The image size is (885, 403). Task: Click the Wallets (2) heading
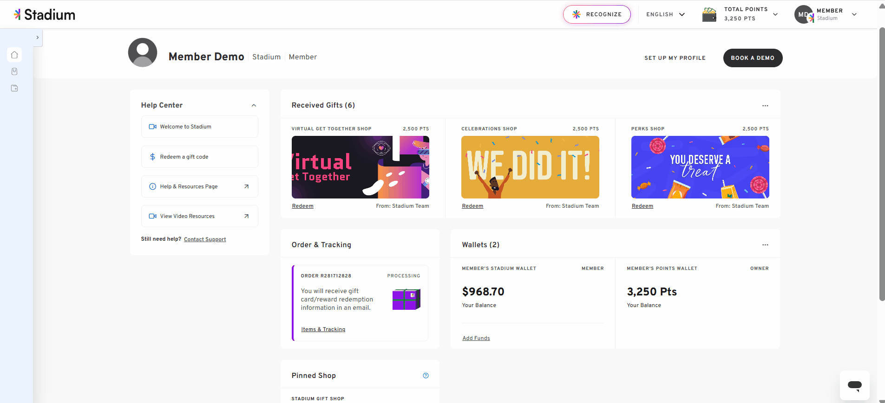tap(481, 245)
